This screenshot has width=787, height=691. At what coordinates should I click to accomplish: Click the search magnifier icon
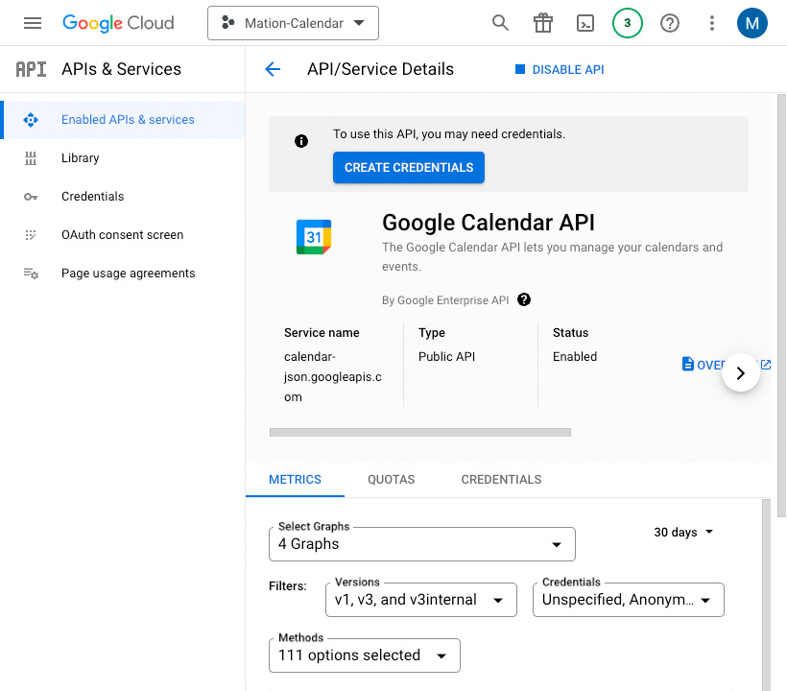pyautogui.click(x=500, y=23)
